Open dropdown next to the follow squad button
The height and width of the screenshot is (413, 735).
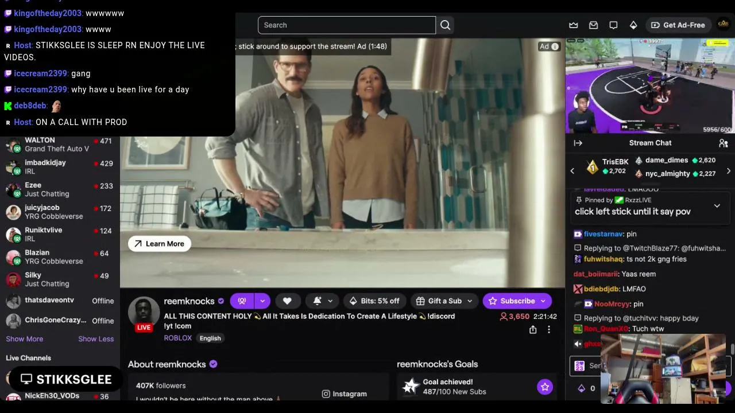tap(262, 301)
